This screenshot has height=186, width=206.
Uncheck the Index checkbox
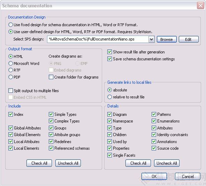(x=10, y=114)
